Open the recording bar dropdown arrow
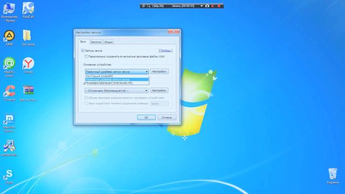This screenshot has height=194, width=345. (202, 6)
